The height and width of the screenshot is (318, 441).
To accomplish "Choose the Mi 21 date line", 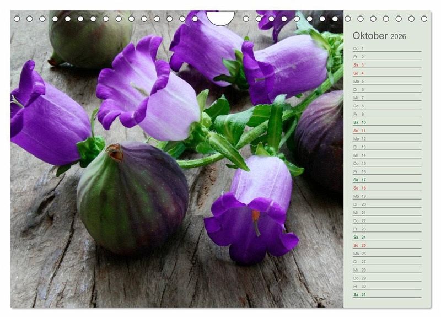I will tap(386, 213).
